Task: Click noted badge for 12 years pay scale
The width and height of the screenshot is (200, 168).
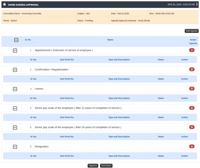Action: point(192,108)
